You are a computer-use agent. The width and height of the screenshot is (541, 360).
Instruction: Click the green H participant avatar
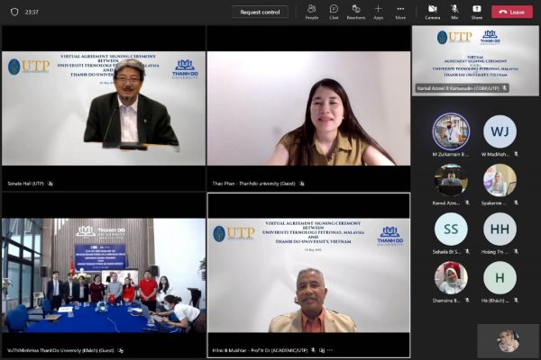500,277
